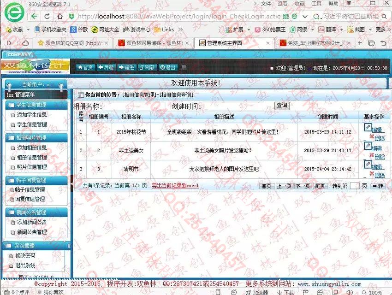392x295 pixels.
Task: Open the address bar dropdown arrow
Action: click(305, 17)
